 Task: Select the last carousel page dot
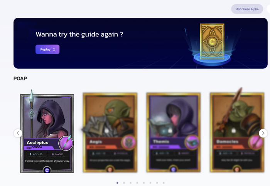pyautogui.click(x=164, y=183)
